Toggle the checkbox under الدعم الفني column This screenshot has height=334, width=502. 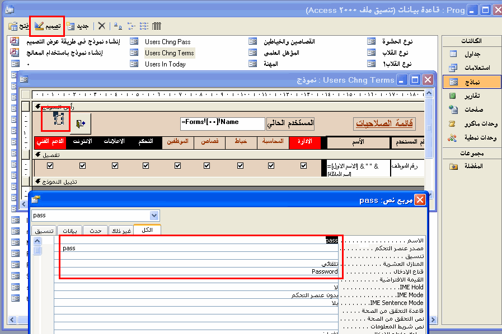coord(50,165)
